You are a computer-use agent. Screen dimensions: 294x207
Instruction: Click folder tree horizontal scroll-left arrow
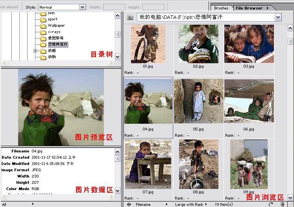(5, 63)
